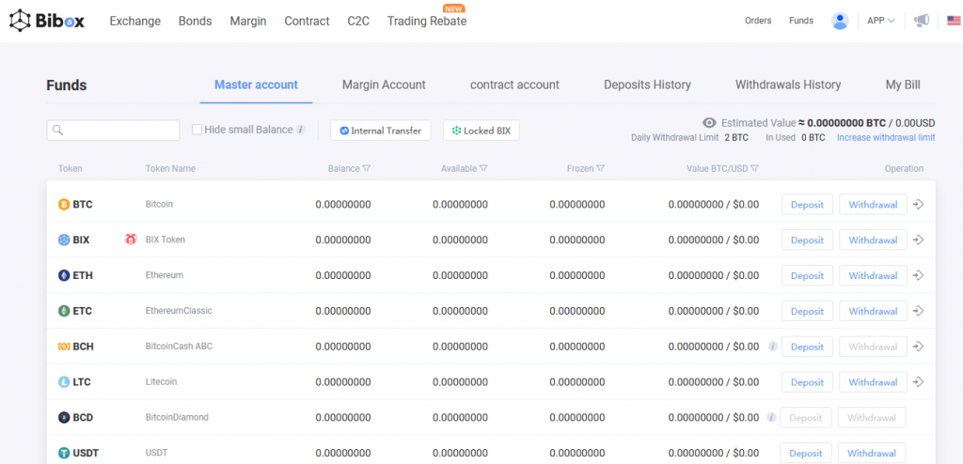963x464 pixels.
Task: Open the Trading Rebate page
Action: 427,21
